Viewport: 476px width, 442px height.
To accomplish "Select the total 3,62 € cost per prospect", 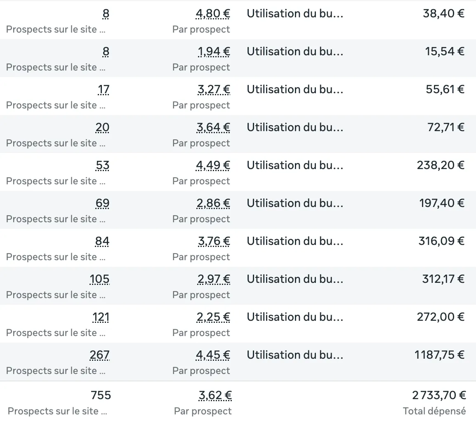I will point(215,395).
